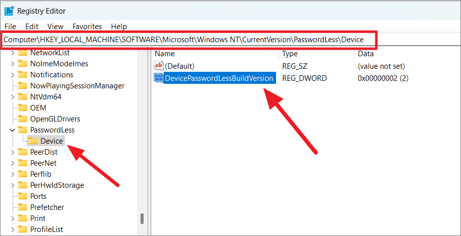Expand the Perflib key
Viewport: 461px width, 236px height.
point(13,174)
